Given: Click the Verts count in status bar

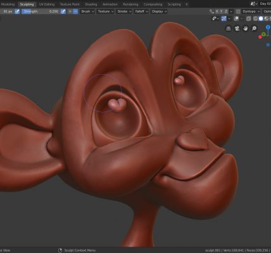Looking at the screenshot, I should 233,250.
